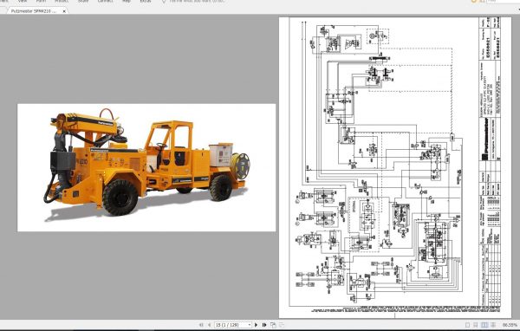Viewport: 520px width, 331px height.
Task: Close the Putzmeister SPM4210 document tab
Action: pyautogui.click(x=64, y=11)
